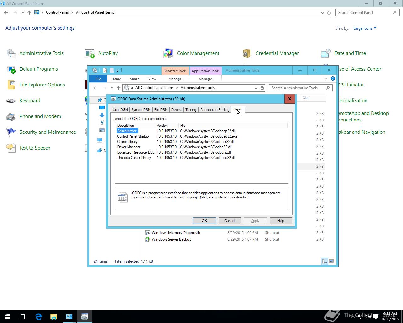403x323 pixels.
Task: Go back in Control Panel window
Action: (x=6, y=13)
